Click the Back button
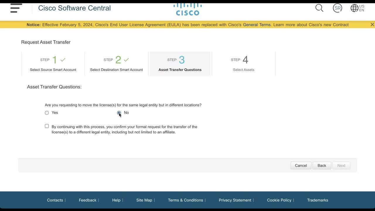Image resolution: width=375 pixels, height=211 pixels. (322, 166)
